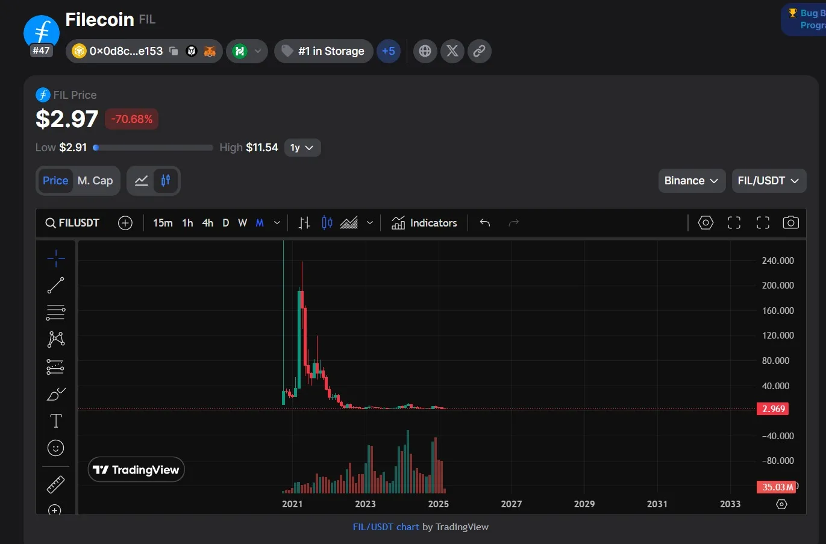Select the 4h timeframe

pos(207,223)
